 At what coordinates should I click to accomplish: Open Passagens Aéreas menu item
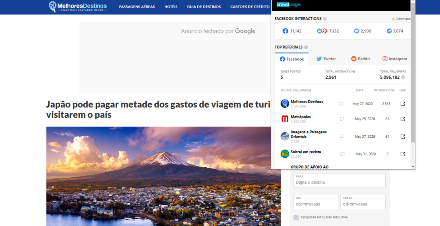pos(137,7)
